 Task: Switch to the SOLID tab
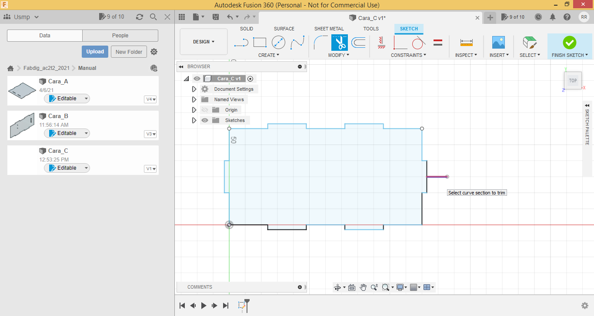point(247,29)
